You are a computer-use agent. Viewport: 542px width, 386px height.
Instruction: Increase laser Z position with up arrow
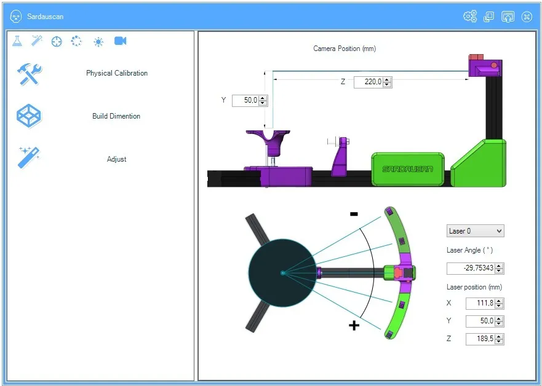click(499, 337)
